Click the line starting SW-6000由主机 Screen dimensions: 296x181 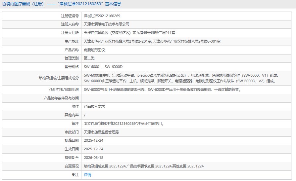(182, 75)
